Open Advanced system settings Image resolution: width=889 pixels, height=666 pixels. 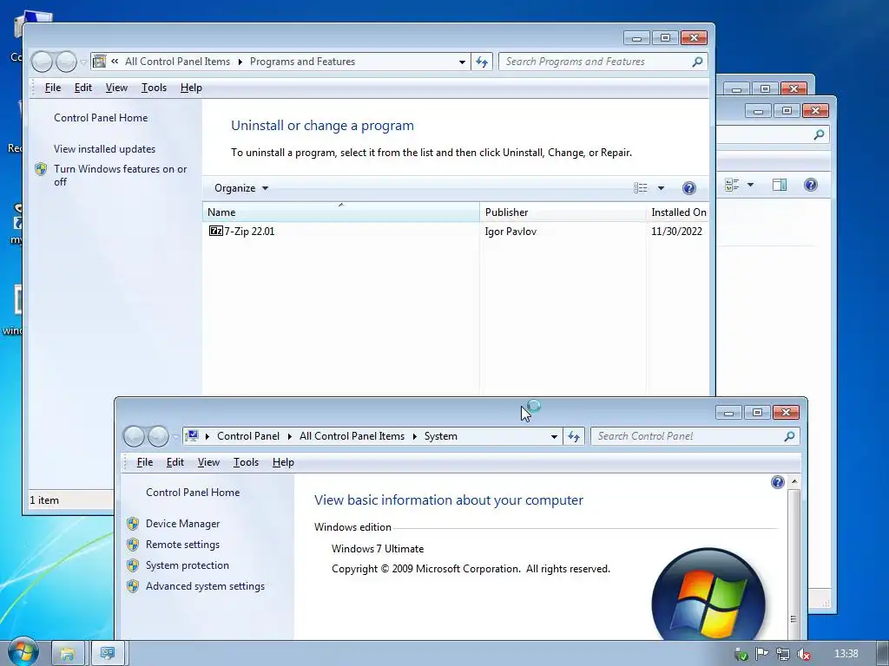pos(205,586)
